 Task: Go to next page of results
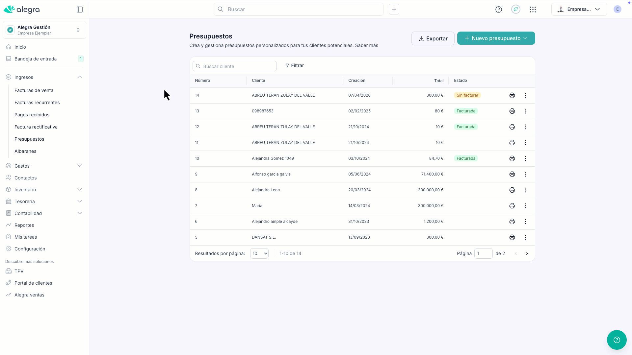click(527, 253)
